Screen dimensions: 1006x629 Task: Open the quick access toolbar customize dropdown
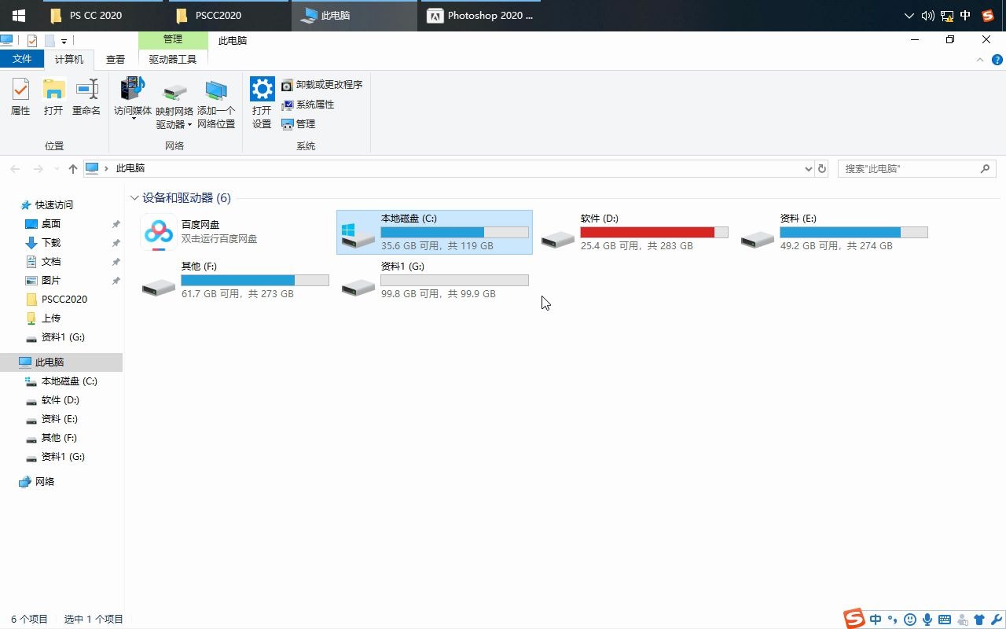click(x=64, y=41)
